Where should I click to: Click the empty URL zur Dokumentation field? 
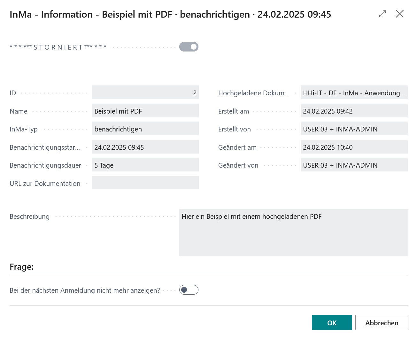click(x=145, y=183)
